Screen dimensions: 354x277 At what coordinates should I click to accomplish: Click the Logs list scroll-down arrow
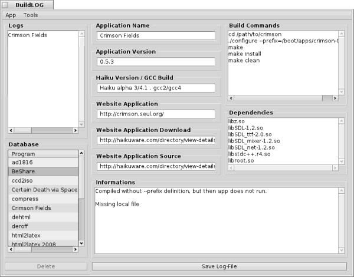click(82, 123)
